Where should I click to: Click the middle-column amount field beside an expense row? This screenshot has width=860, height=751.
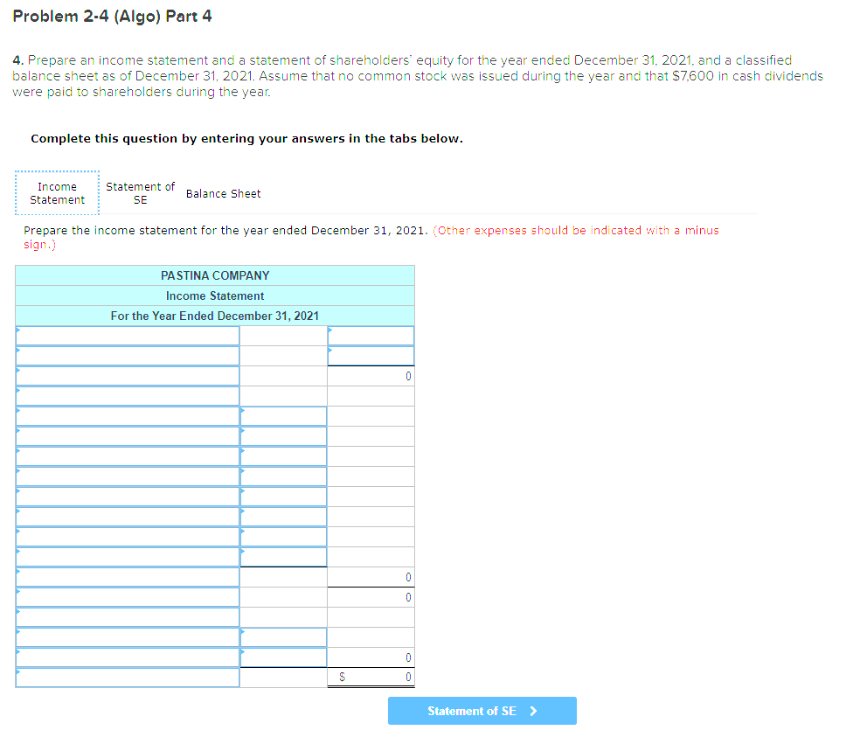point(283,435)
